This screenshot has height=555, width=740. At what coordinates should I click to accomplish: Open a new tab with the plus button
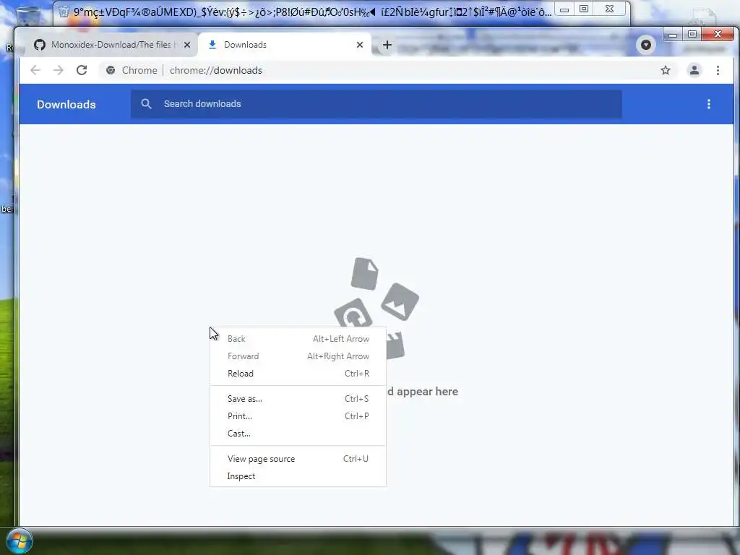pos(387,45)
